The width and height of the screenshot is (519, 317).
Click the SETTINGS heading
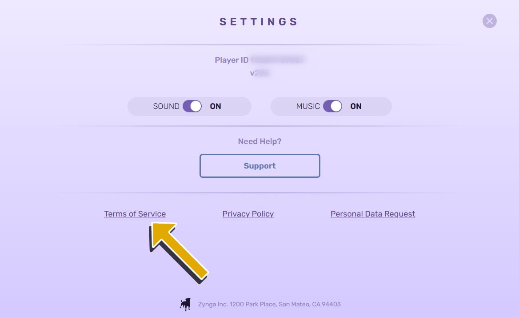click(259, 22)
